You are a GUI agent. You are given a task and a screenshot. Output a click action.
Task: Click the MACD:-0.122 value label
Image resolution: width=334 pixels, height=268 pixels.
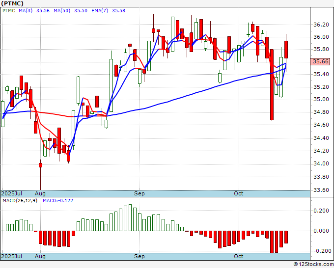pos(58,201)
